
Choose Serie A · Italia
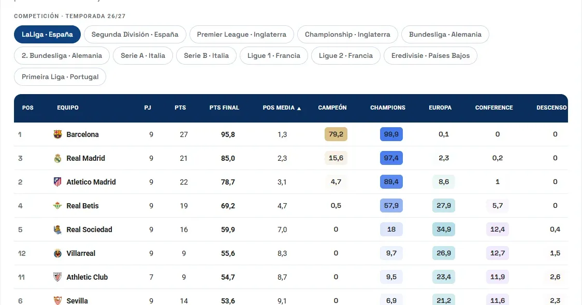click(143, 56)
